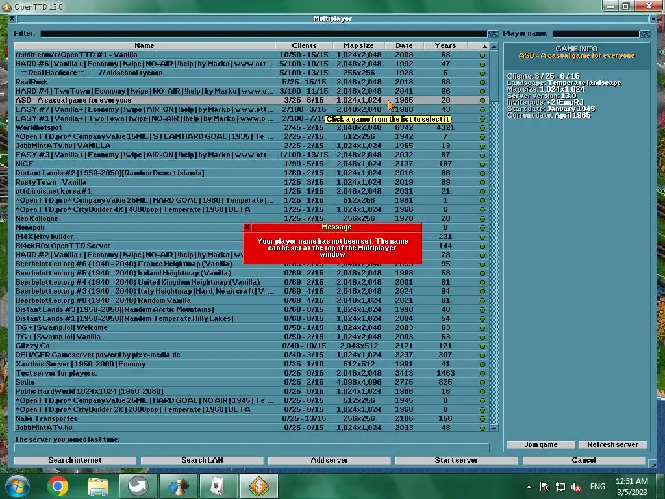This screenshot has height=499, width=665.
Task: Click the Start server button
Action: click(457, 461)
